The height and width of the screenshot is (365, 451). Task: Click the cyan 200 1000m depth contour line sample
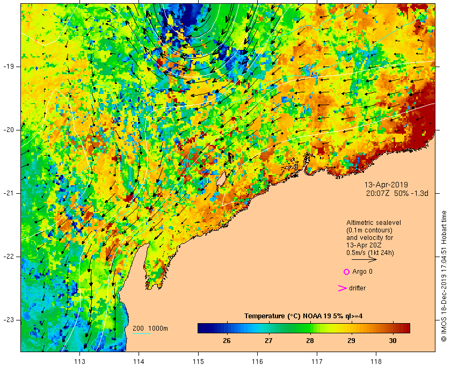tap(142, 334)
